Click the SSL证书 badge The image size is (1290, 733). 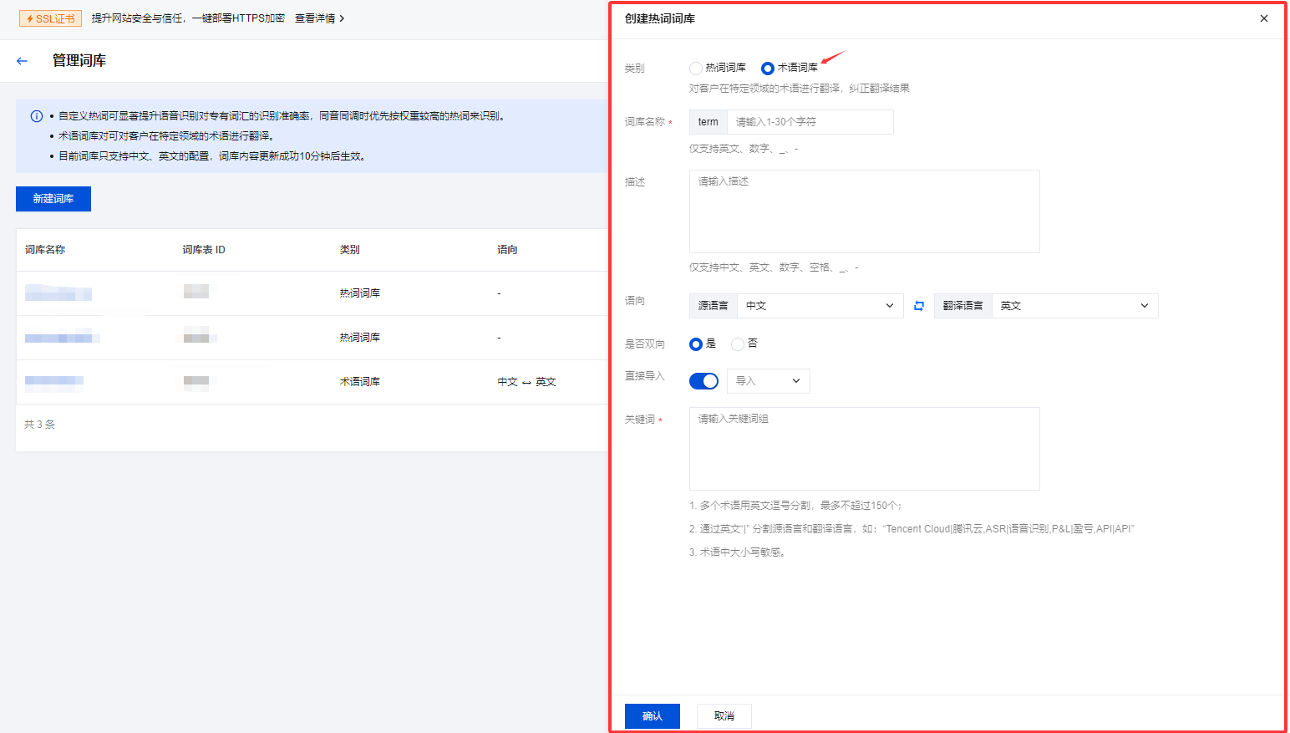coord(51,18)
